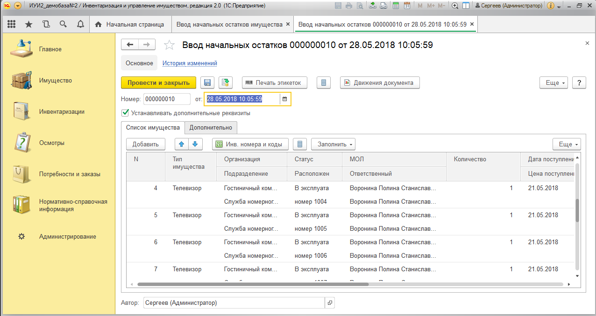The image size is (596, 316).
Task: Open the Осмотры section
Action: (52, 143)
